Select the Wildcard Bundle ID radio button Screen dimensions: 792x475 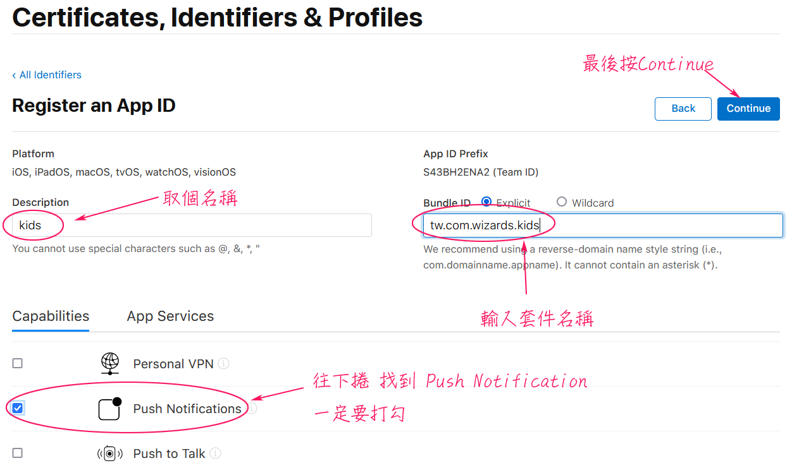click(x=562, y=201)
